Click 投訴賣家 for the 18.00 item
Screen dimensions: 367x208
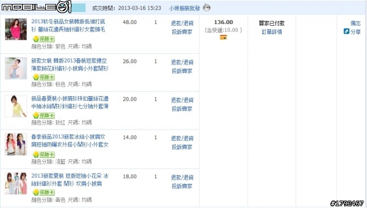(182, 186)
